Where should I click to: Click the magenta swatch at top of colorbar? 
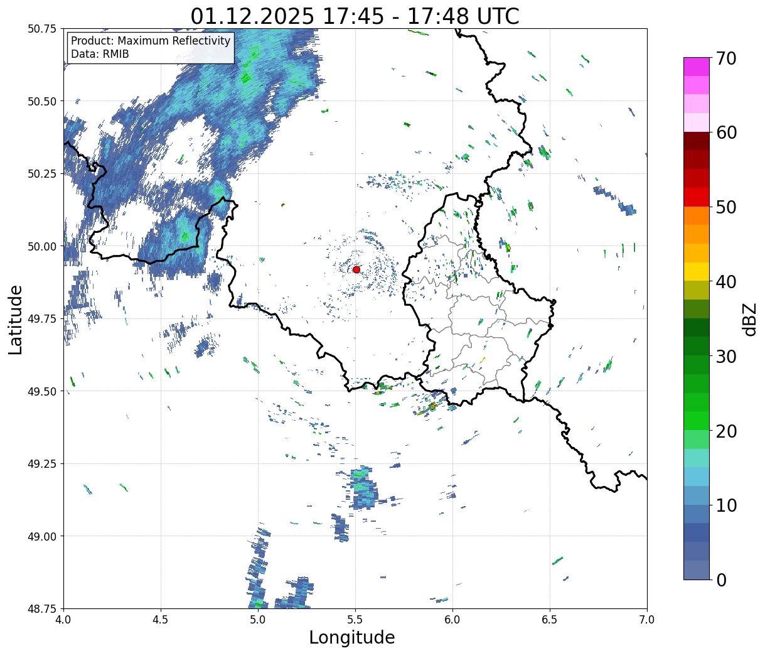(697, 67)
